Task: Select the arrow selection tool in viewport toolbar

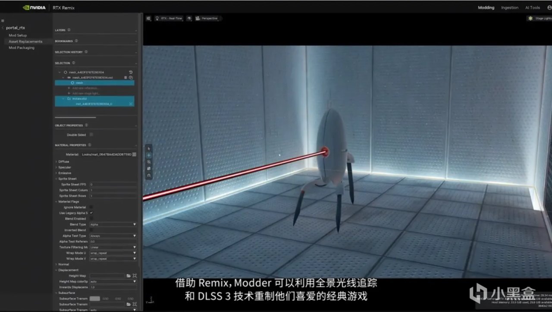Action: (149, 148)
